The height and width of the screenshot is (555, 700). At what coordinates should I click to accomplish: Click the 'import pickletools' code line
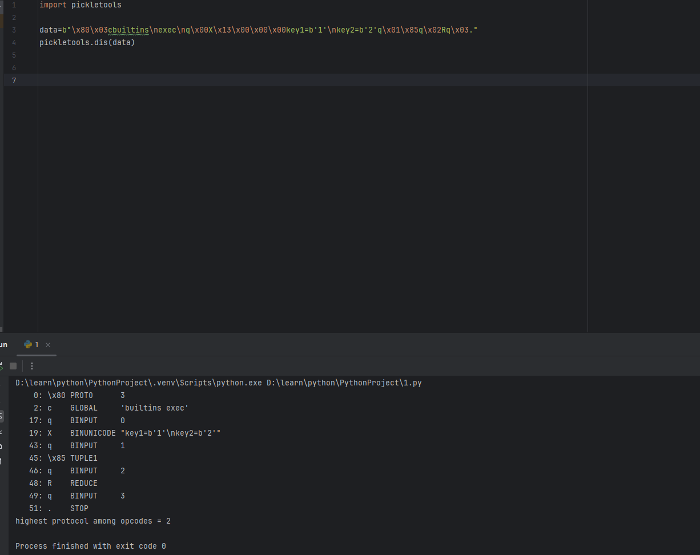click(x=81, y=5)
